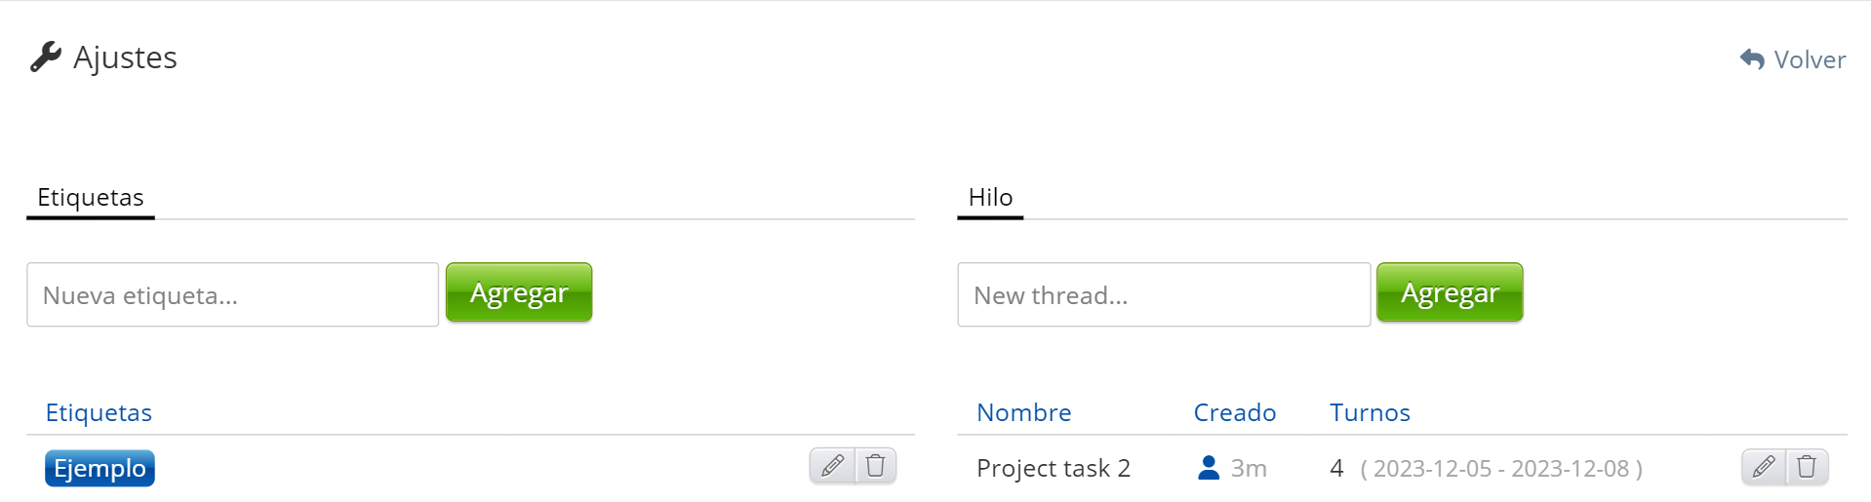The height and width of the screenshot is (502, 1871).
Task: Click the wrench icon beside Ajustes
Action: 45,58
